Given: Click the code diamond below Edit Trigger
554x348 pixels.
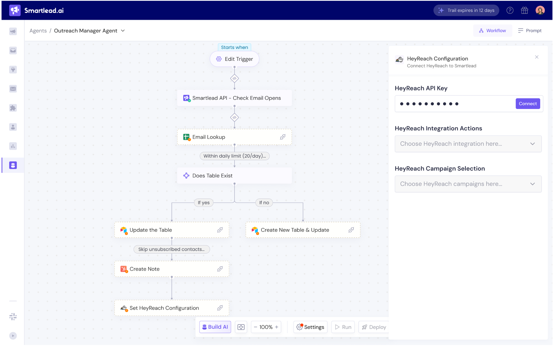Looking at the screenshot, I should tap(235, 78).
